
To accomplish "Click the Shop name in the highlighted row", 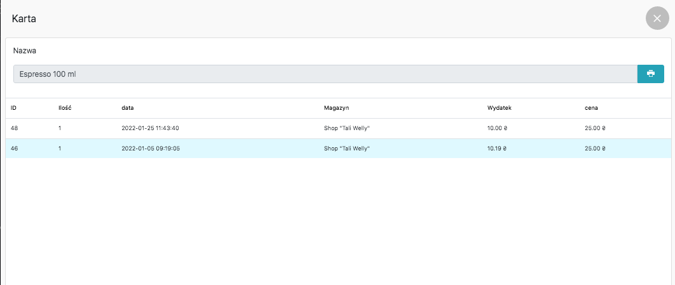I will coord(346,149).
